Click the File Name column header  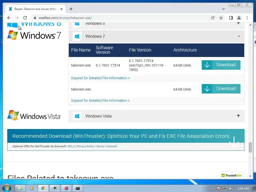(x=81, y=50)
